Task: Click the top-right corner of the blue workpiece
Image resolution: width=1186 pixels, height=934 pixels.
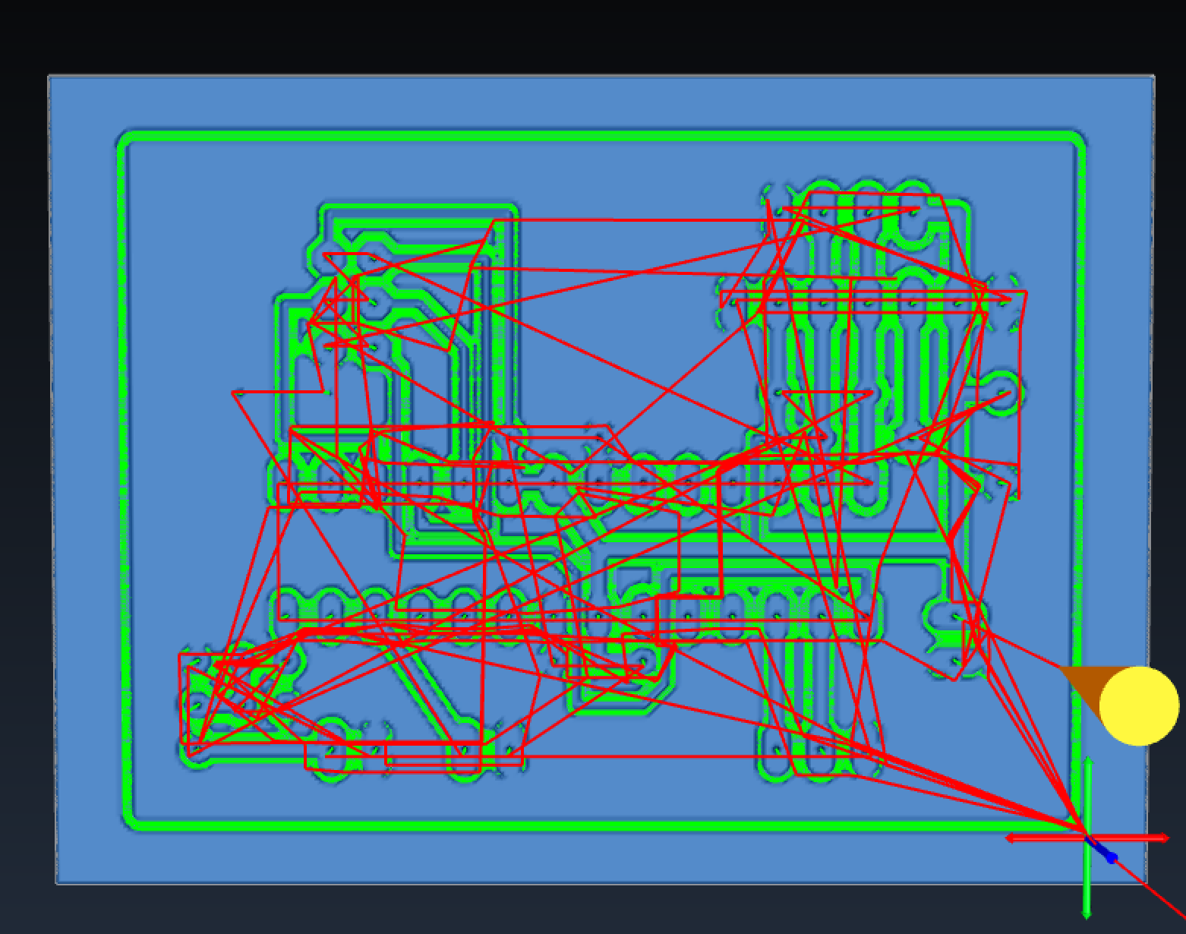Action: click(1152, 77)
